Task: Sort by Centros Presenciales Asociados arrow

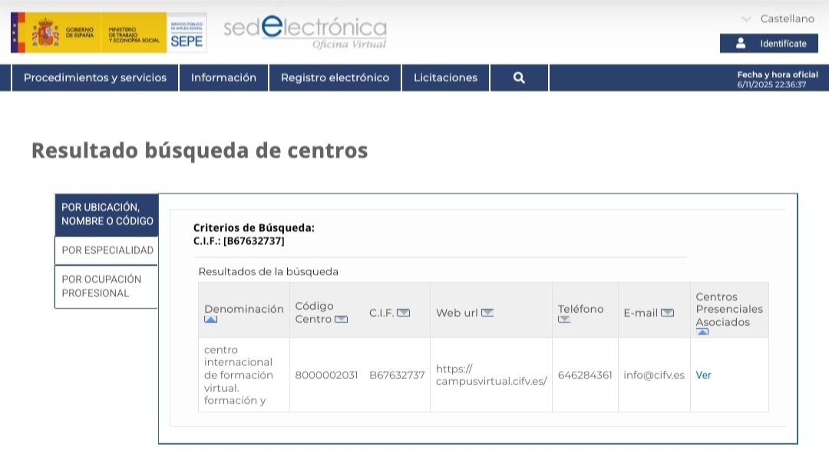Action: point(702,332)
